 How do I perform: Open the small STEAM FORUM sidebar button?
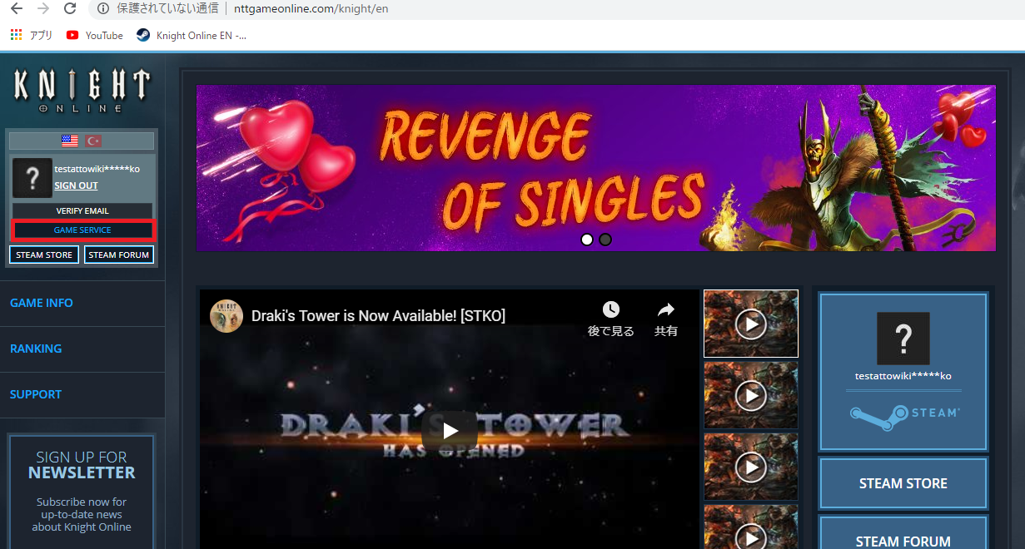(119, 255)
